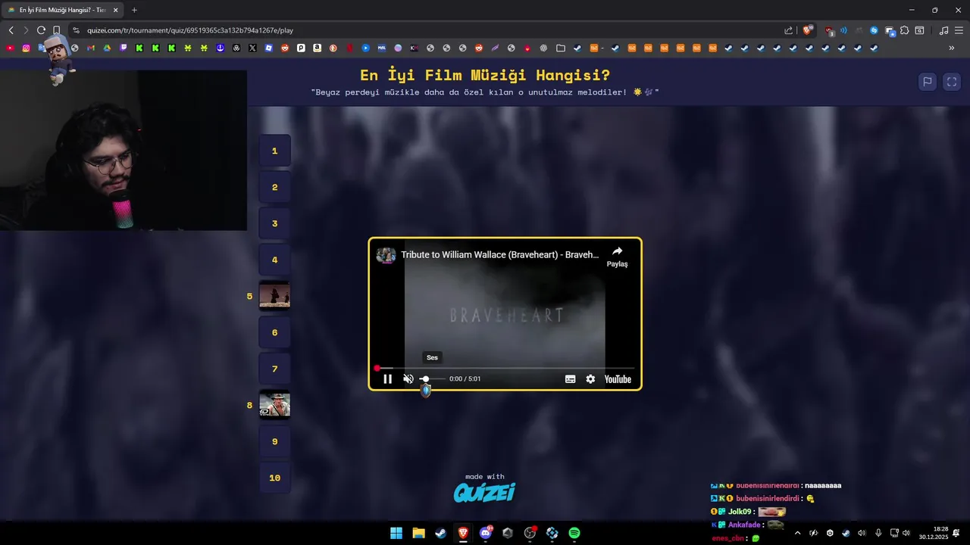970x545 pixels.
Task: Click the flag report icon
Action: tap(927, 82)
